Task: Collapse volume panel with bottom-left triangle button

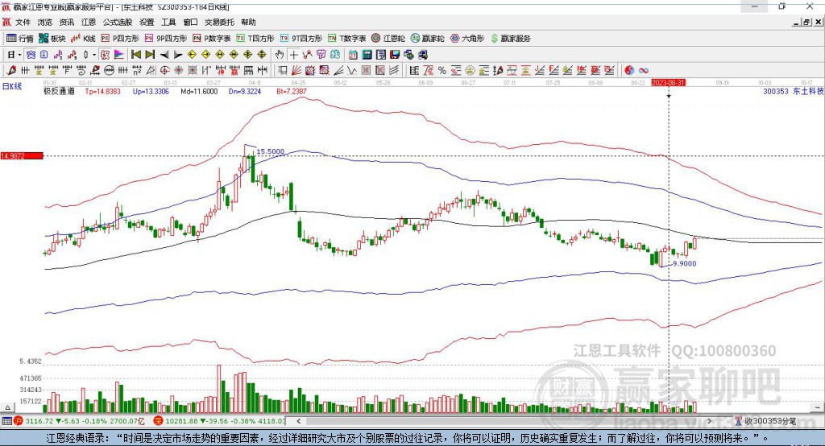Action: coord(7,407)
